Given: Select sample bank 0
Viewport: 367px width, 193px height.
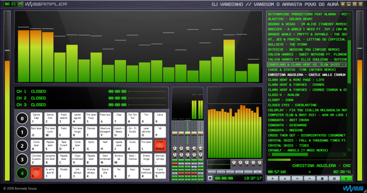Looking at the screenshot, I should 22,118.
